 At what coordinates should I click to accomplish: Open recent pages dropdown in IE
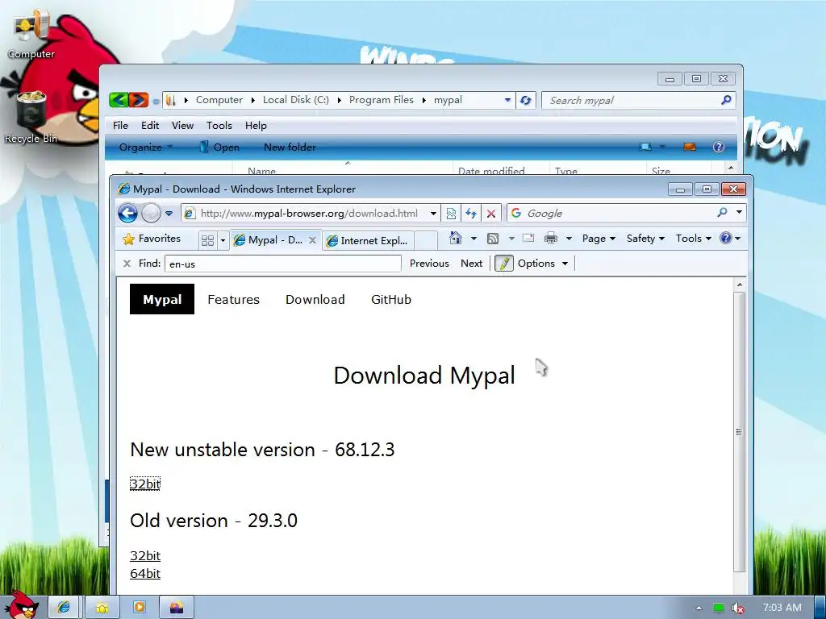[x=169, y=213]
